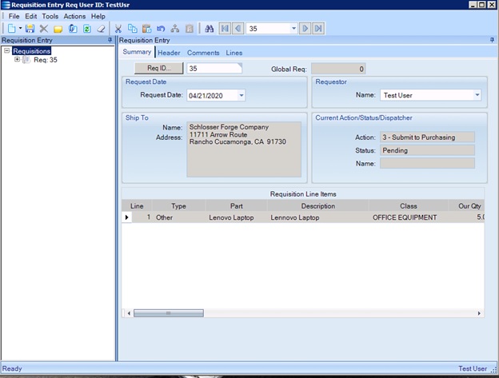Click the Undo arrow icon

pos(161,29)
